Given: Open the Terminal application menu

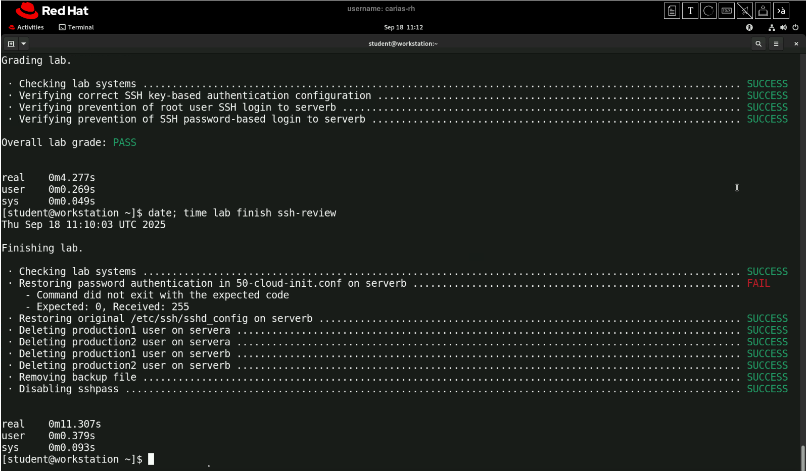Looking at the screenshot, I should click(76, 27).
